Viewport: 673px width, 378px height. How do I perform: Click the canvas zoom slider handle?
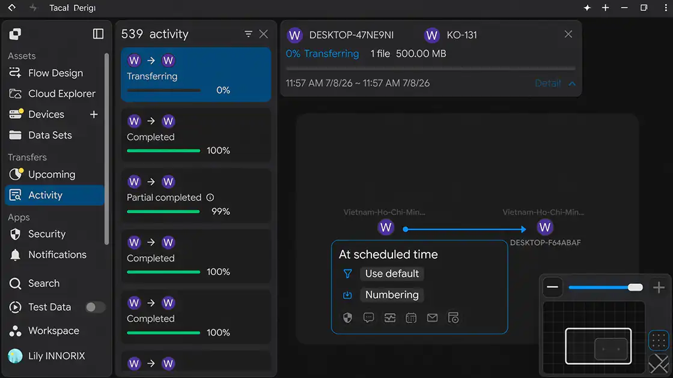point(635,287)
